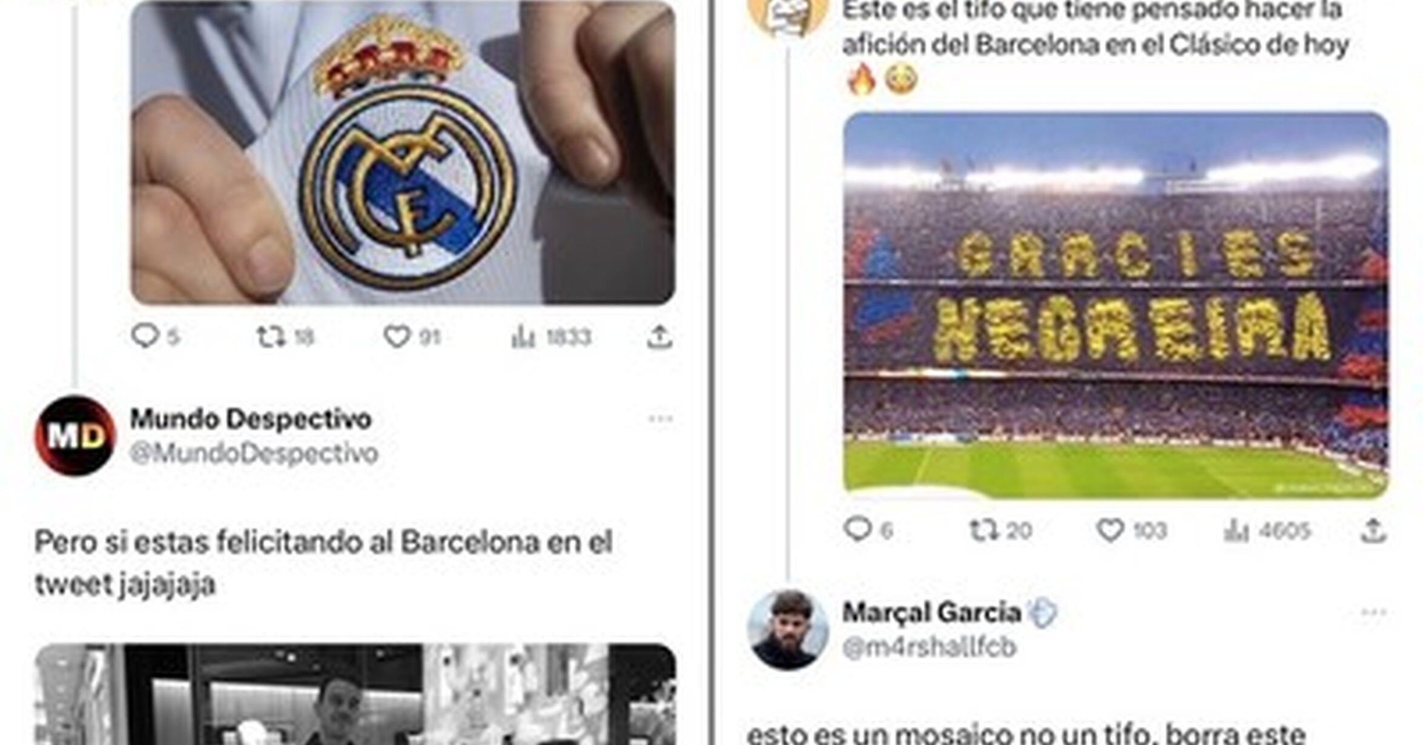Like the Real Madrid crest tweet
This screenshot has height=745, width=1423.
412,337
